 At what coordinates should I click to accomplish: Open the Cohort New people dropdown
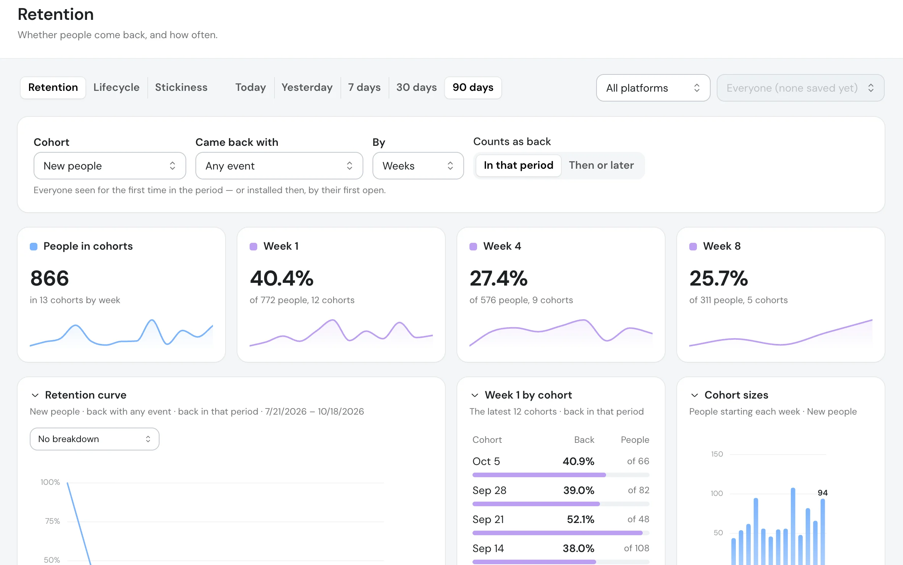[x=110, y=166]
